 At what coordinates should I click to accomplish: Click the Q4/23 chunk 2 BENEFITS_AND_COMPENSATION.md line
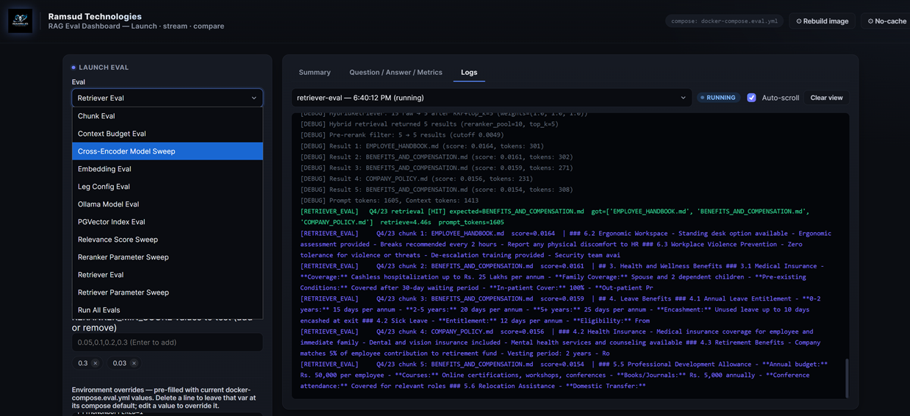[x=562, y=277]
